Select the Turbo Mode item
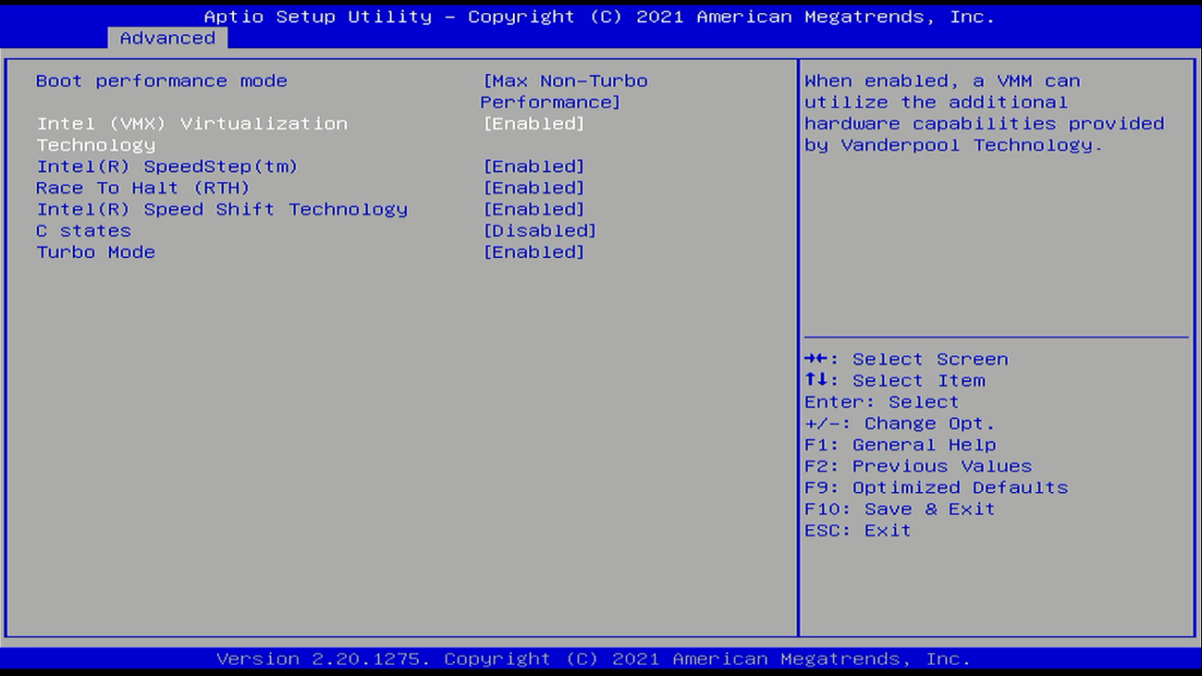1202x676 pixels. pyautogui.click(x=96, y=253)
